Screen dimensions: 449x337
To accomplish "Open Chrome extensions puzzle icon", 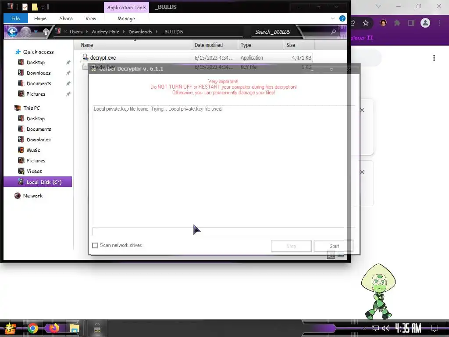I will tap(397, 23).
